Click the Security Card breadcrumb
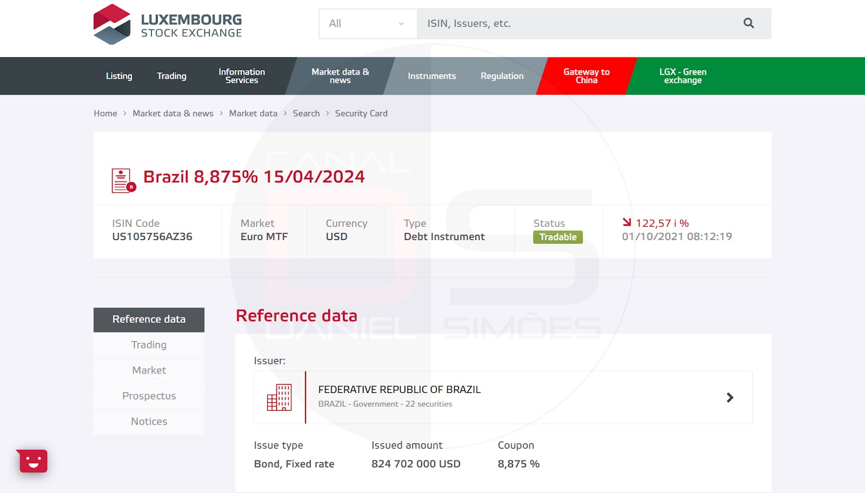 [x=361, y=114]
